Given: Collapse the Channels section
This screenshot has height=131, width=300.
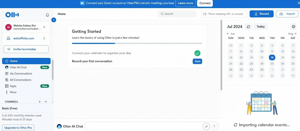Looking at the screenshot, I should (x=46, y=102).
